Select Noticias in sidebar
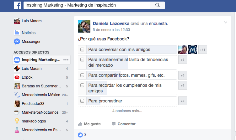Viewport: 236px width, 140px height. click(29, 33)
